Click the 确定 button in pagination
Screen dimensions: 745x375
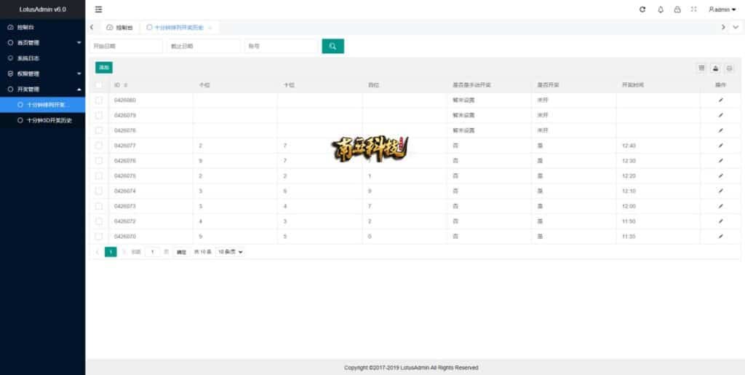click(181, 251)
